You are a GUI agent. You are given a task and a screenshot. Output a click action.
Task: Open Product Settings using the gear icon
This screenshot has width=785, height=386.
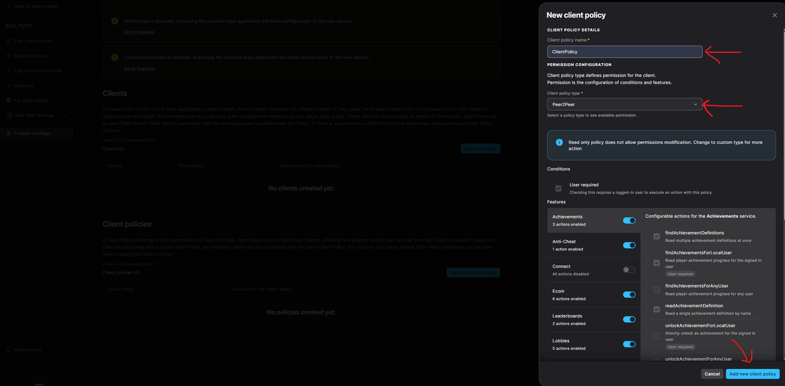coord(8,133)
